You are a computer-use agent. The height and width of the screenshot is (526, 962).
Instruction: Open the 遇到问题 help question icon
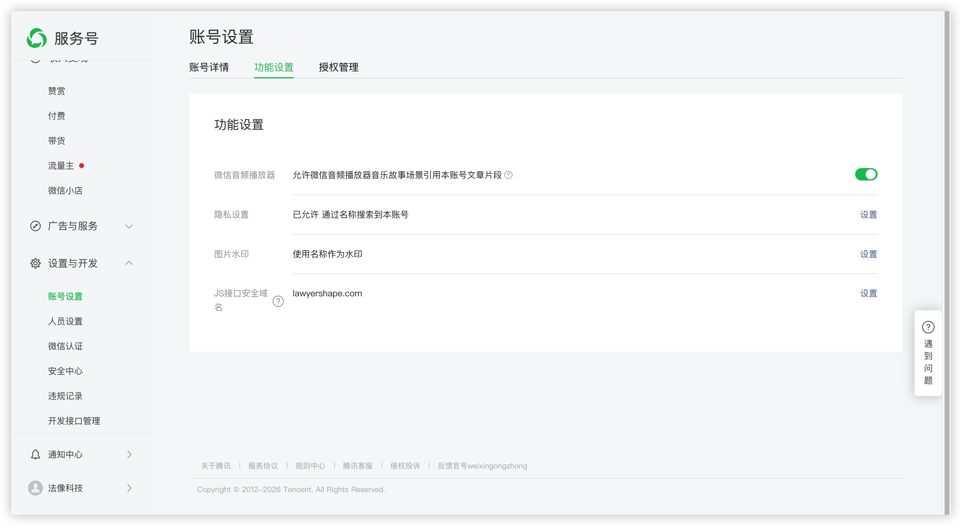[928, 327]
